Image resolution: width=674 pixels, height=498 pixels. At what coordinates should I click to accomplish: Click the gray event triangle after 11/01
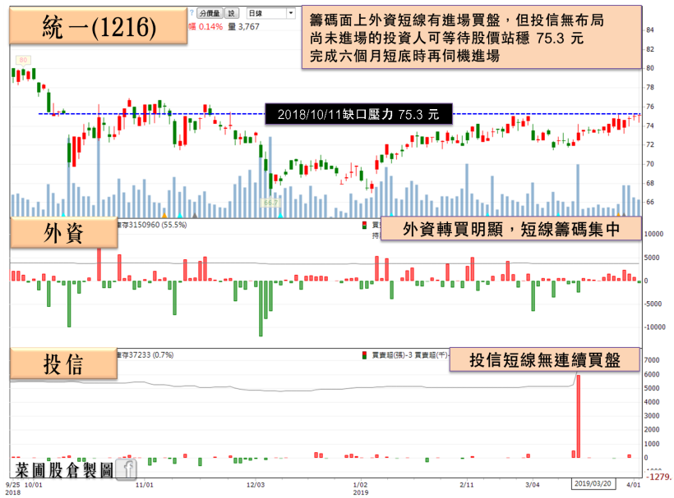tap(195, 215)
